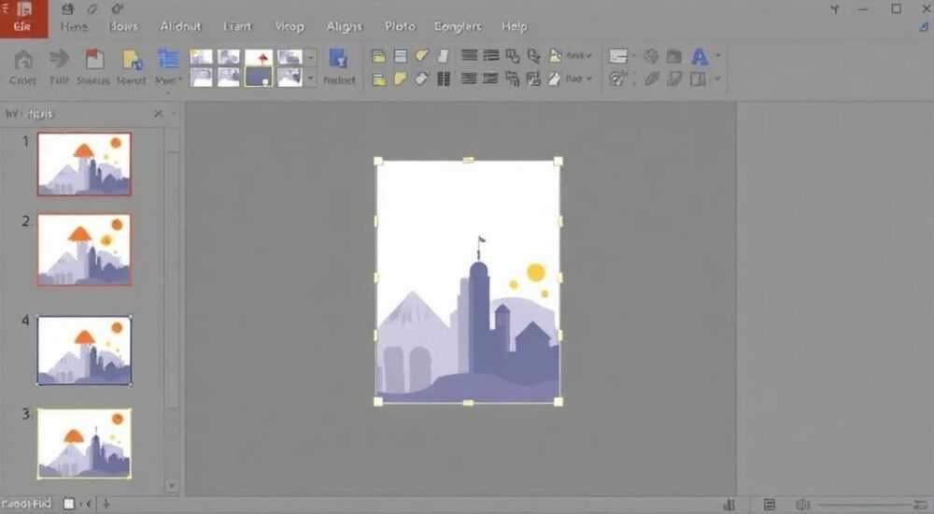Click the bar chart icon in status bar

coord(729,505)
